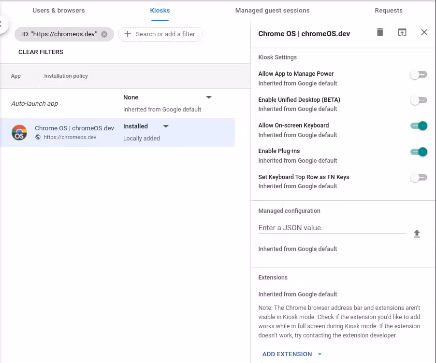This screenshot has height=363, width=436.
Task: Go to Managed guest sessions tab
Action: coord(272,10)
